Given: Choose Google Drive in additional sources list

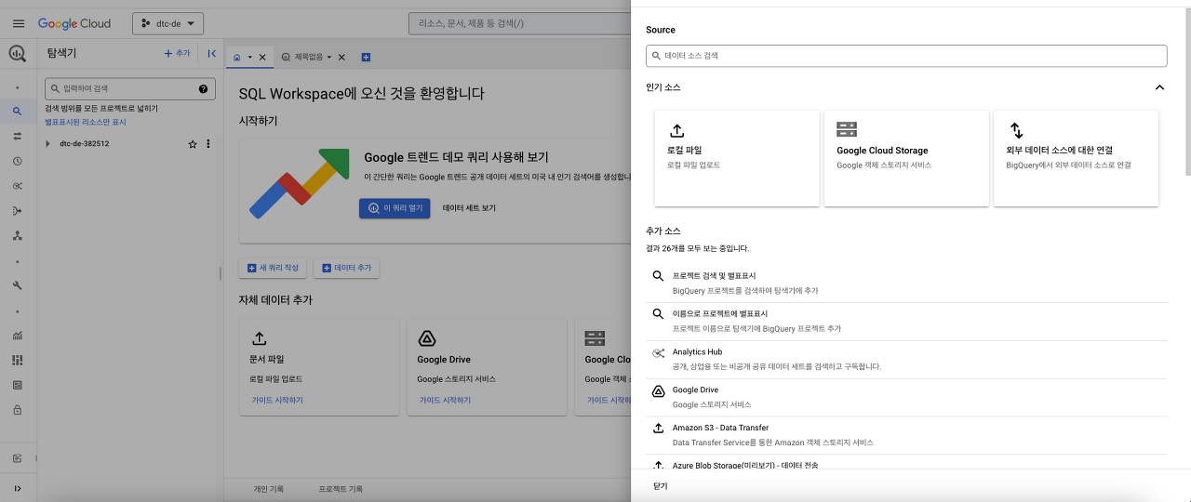Looking at the screenshot, I should coord(906,397).
